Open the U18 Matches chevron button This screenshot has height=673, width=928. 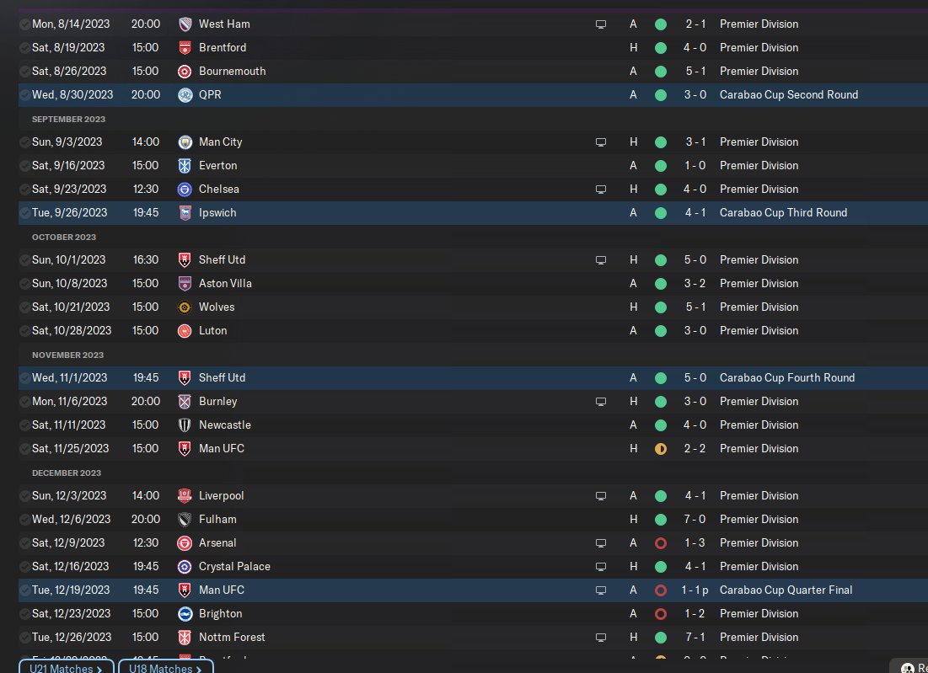[166, 666]
